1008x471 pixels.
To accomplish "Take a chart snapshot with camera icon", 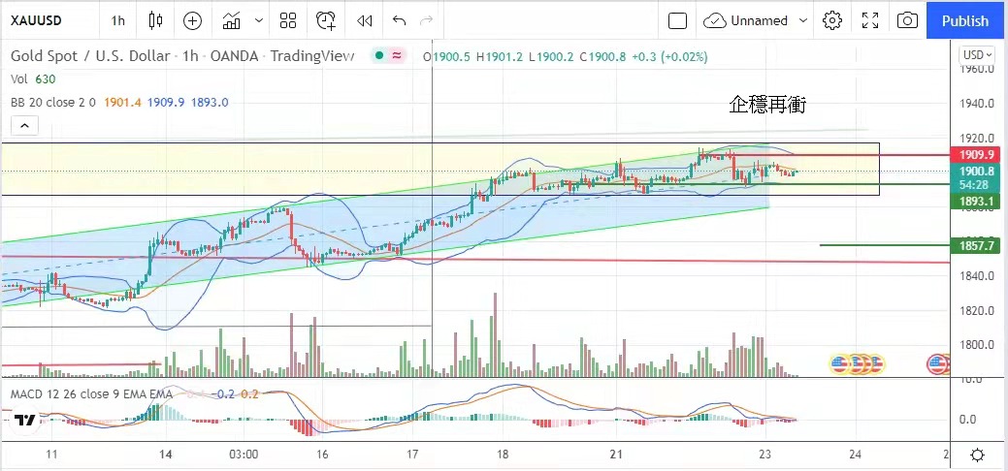I will [907, 20].
